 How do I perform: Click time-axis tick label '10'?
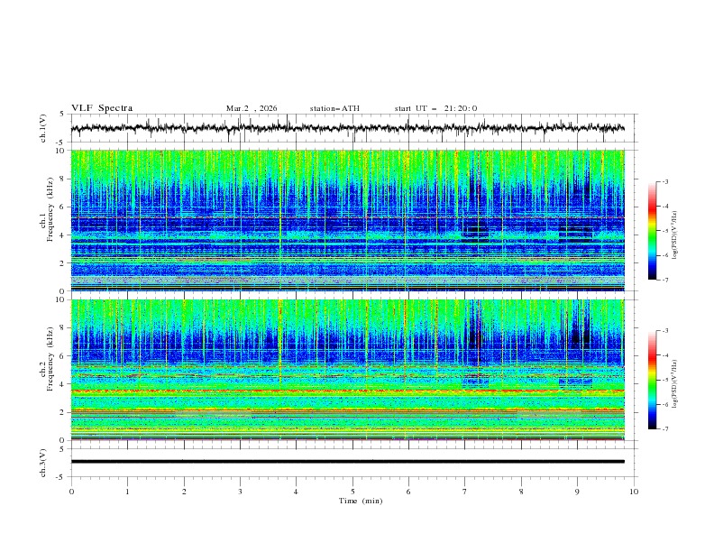point(634,492)
